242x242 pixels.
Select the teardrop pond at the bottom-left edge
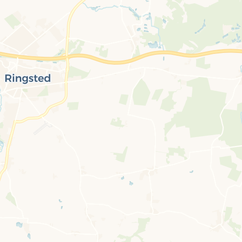pyautogui.click(x=29, y=236)
